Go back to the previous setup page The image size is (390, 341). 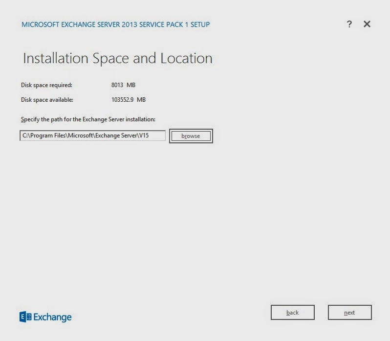(x=292, y=313)
